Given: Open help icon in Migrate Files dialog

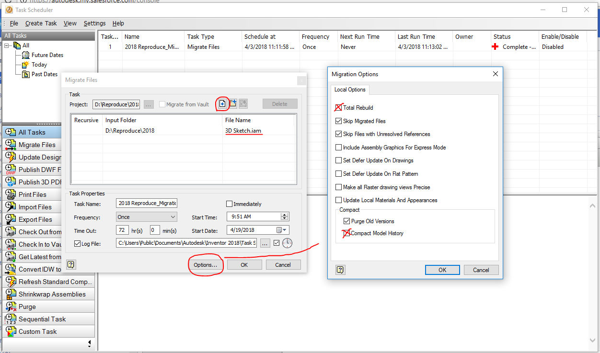Looking at the screenshot, I should click(70, 264).
